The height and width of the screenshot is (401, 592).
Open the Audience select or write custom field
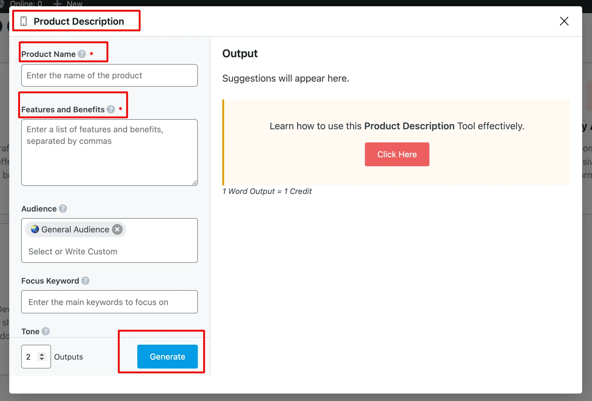coord(109,251)
